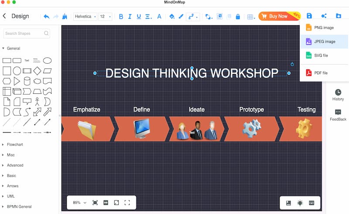Viewport: 349px width, 214px height.
Task: Select the actor stick figure shape
Action: [x=37, y=102]
